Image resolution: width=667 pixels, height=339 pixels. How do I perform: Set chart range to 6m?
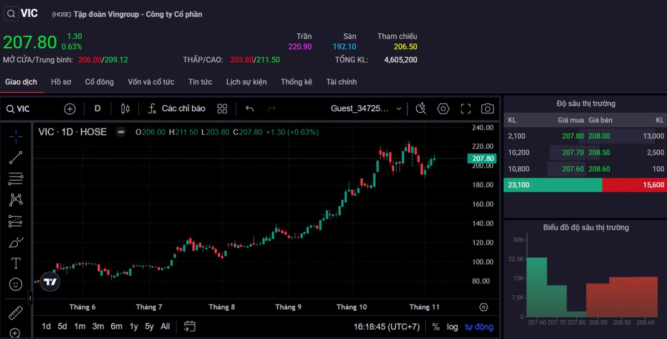coord(116,327)
